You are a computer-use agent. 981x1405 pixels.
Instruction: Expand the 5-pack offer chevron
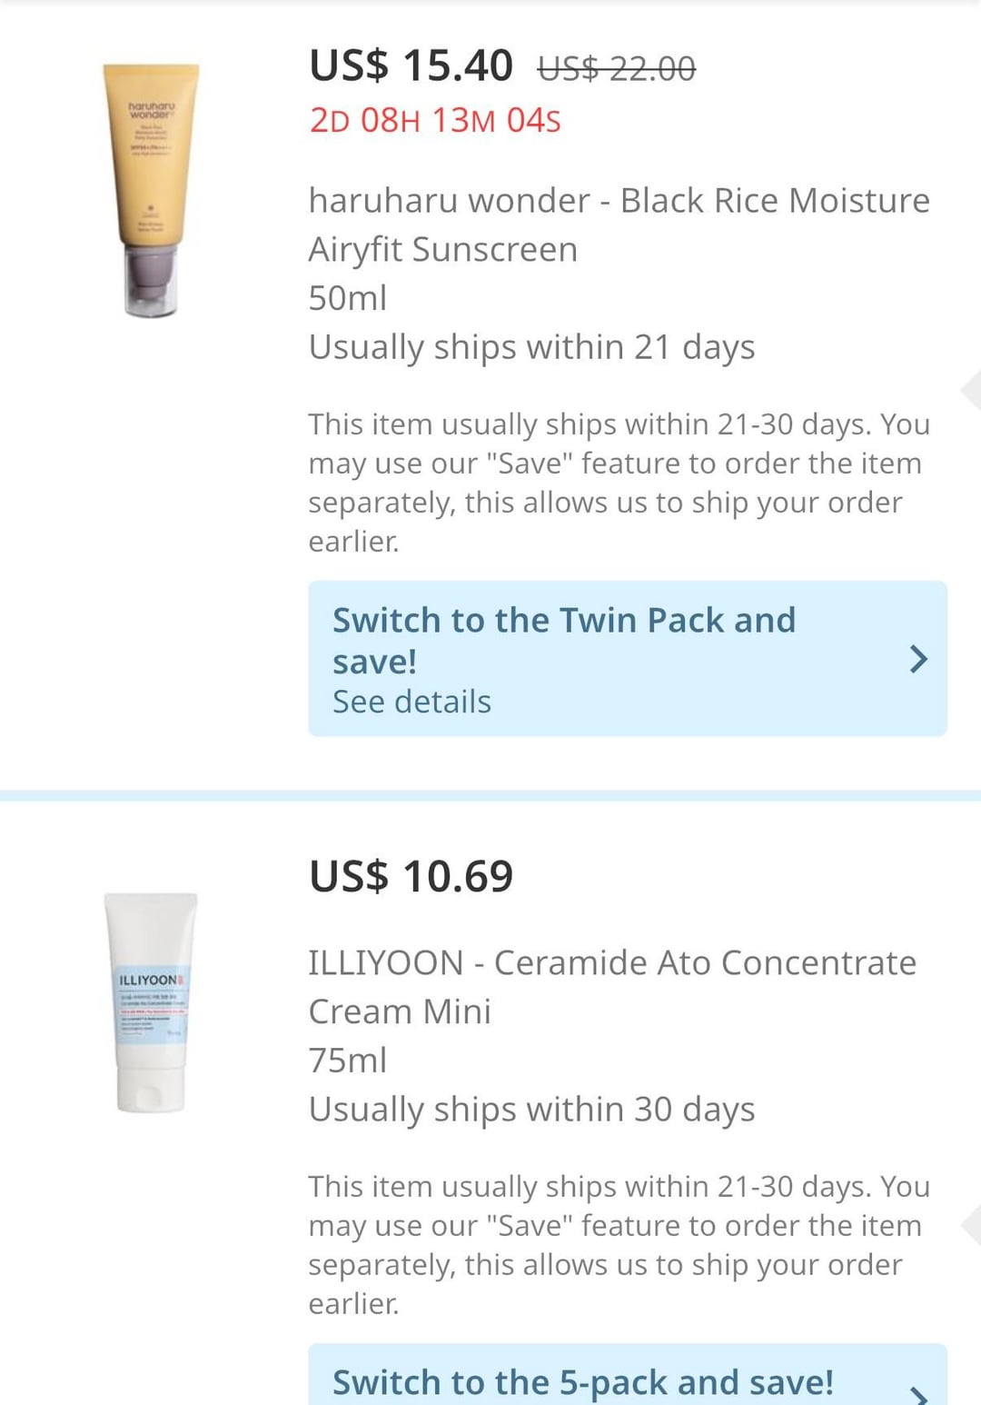tap(918, 1391)
